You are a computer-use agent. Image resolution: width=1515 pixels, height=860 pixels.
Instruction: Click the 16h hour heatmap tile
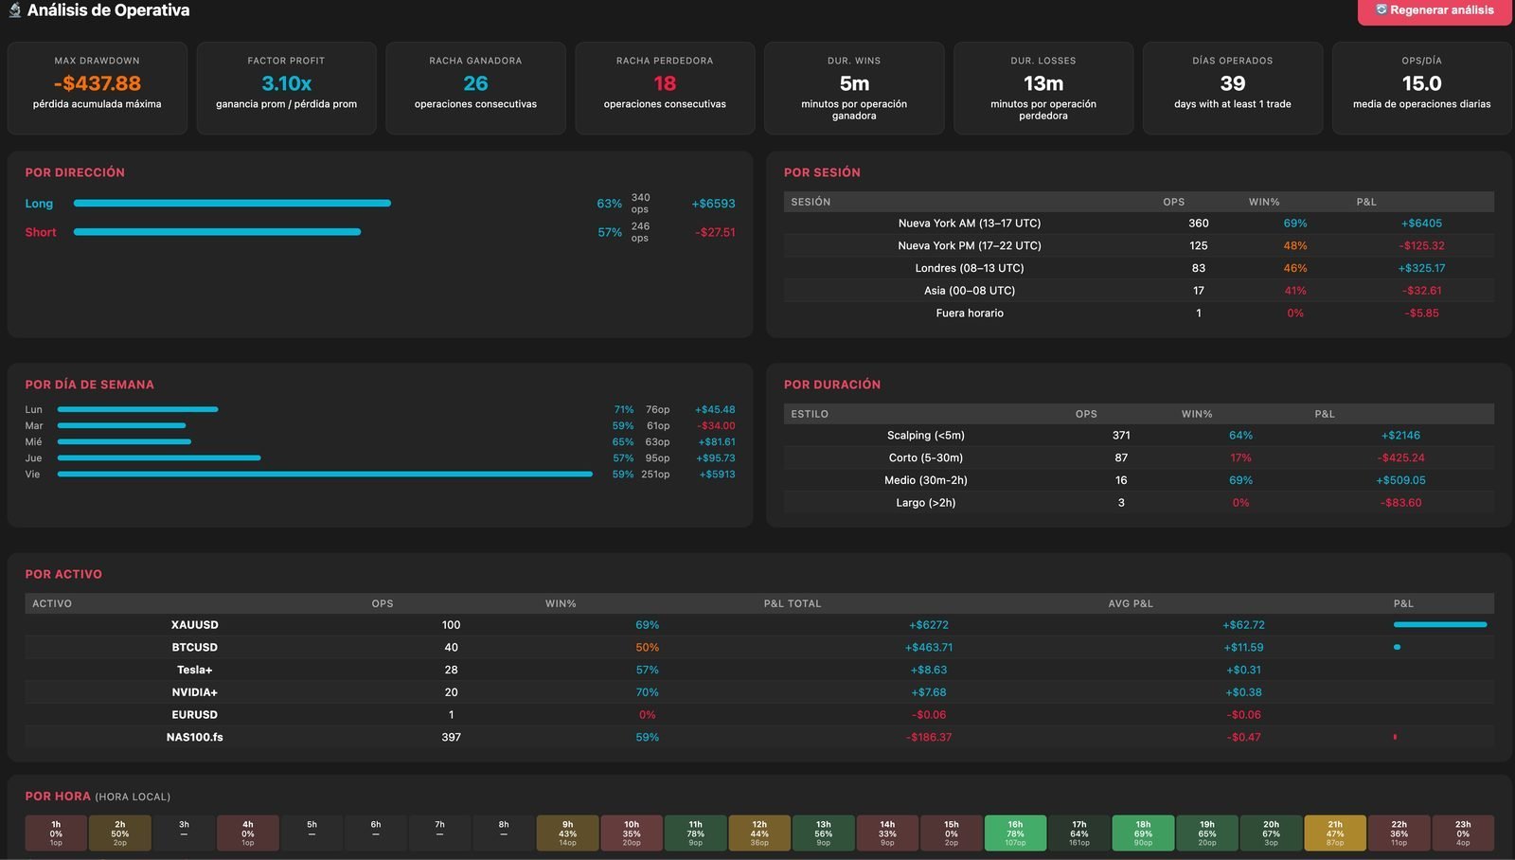[1015, 833]
